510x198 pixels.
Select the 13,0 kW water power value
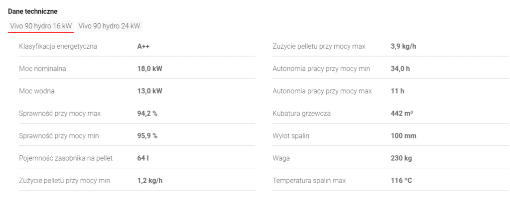tap(149, 91)
